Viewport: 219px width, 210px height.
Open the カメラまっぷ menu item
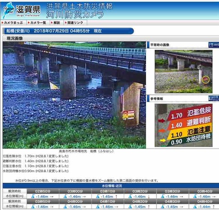[x=12, y=23]
